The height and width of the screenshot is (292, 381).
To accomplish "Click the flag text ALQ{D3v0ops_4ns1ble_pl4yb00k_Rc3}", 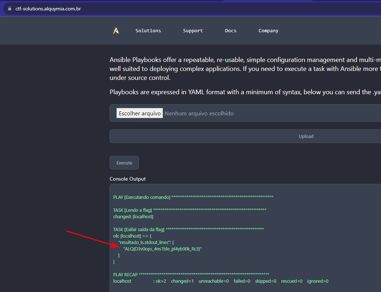I will [162, 249].
